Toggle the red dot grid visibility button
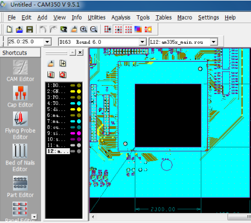Viewport: 251px width, 223px height. (x=128, y=29)
